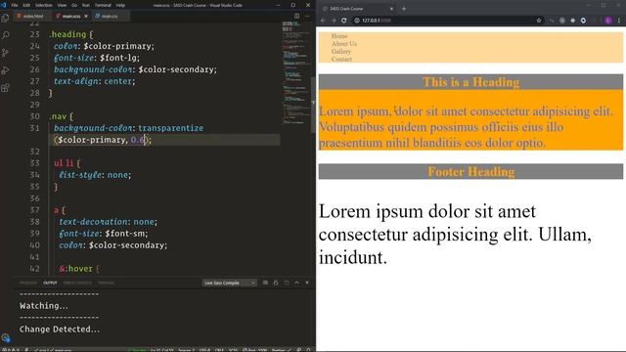The image size is (626, 352).
Task: Go forward in the browser
Action: point(334,21)
